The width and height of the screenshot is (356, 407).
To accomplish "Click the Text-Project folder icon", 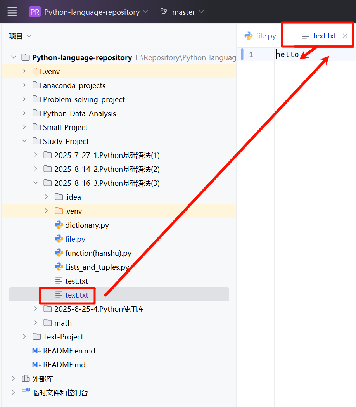I will (37, 337).
